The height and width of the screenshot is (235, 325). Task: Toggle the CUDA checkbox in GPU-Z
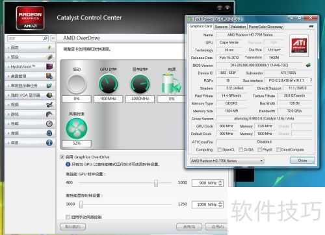point(240,149)
